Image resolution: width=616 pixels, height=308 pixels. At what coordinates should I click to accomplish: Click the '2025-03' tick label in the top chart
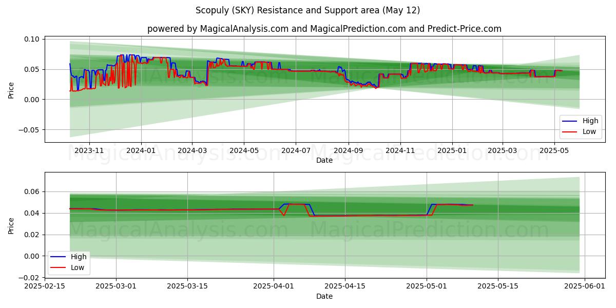(502, 151)
